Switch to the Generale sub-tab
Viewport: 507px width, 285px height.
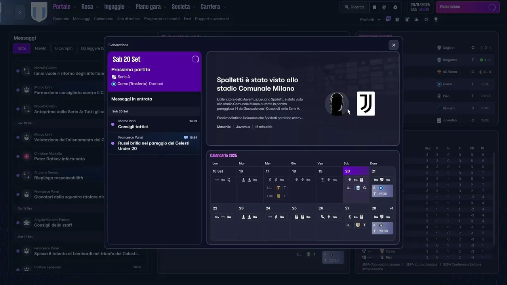coord(61,19)
